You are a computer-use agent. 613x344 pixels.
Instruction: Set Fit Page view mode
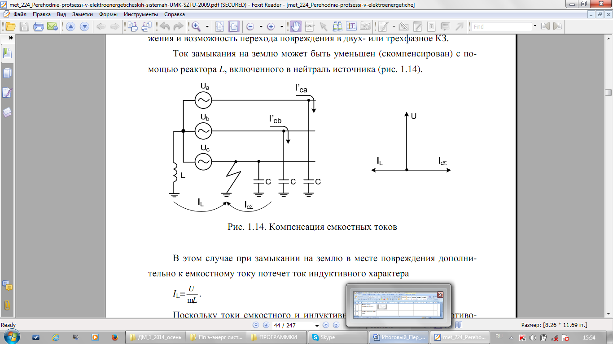pyautogui.click(x=220, y=26)
